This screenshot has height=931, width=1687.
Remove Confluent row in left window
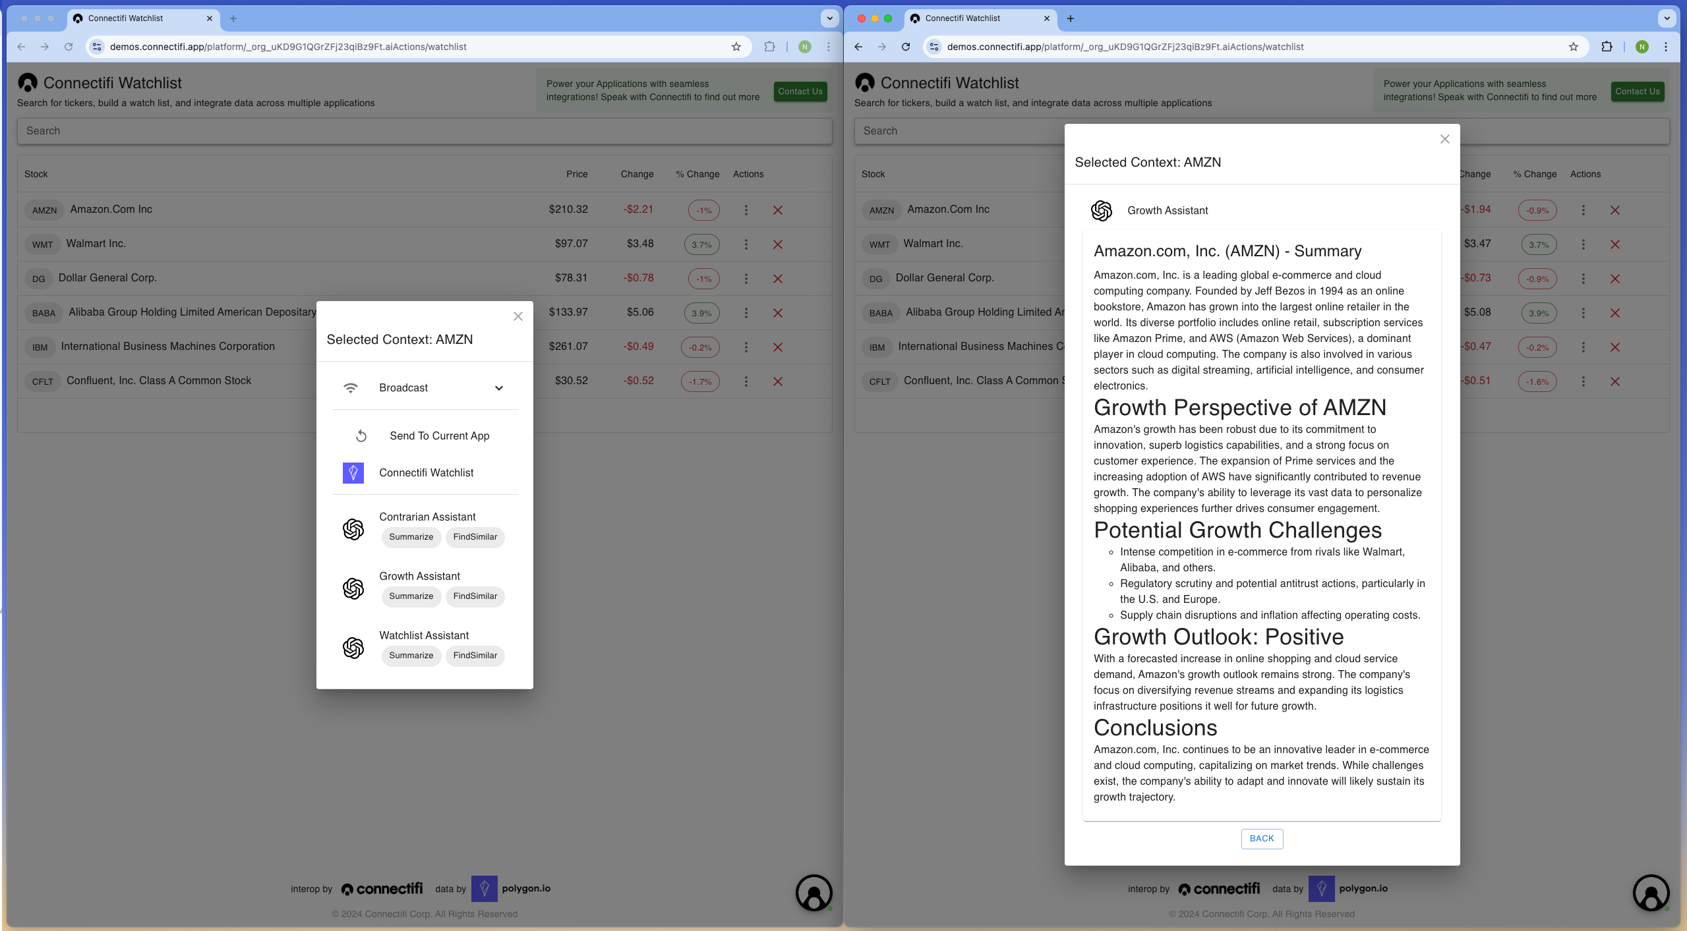pos(778,381)
